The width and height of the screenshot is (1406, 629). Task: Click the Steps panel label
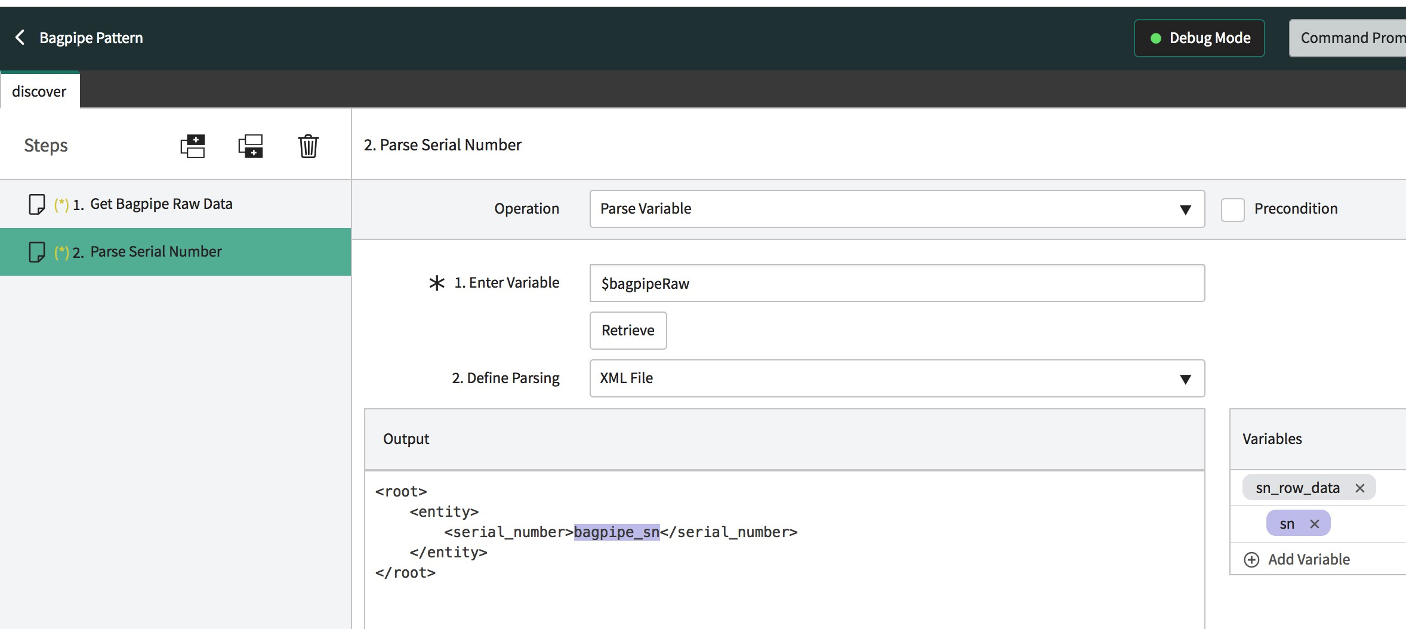point(46,146)
